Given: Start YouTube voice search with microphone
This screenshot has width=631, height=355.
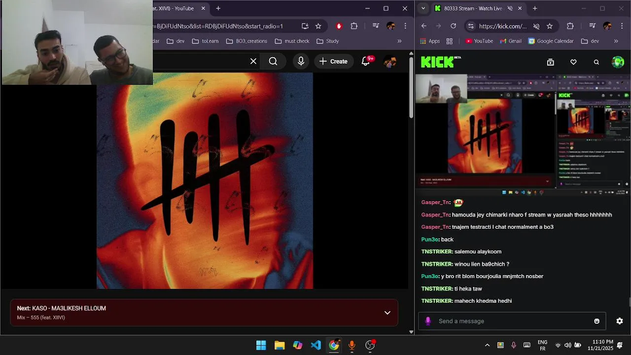Looking at the screenshot, I should pos(301,61).
